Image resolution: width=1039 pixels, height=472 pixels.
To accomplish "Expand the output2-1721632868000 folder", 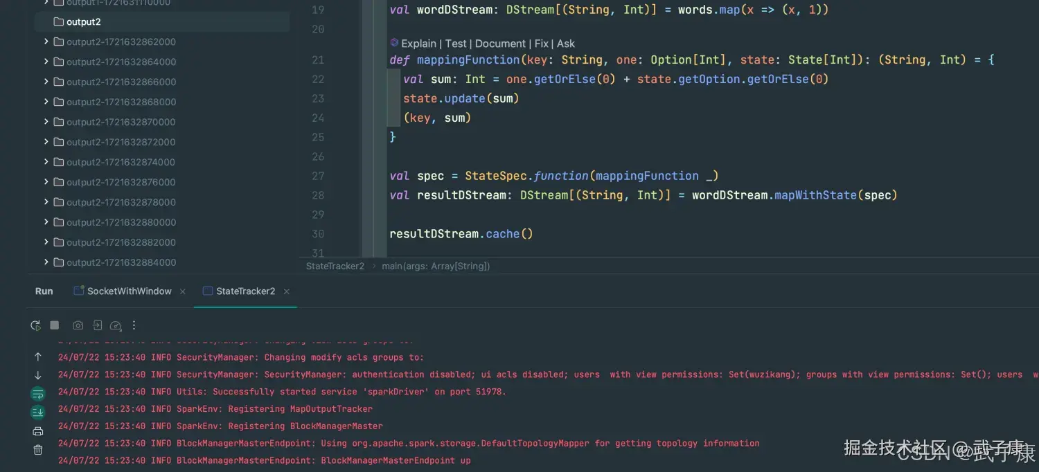I will pyautogui.click(x=46, y=102).
